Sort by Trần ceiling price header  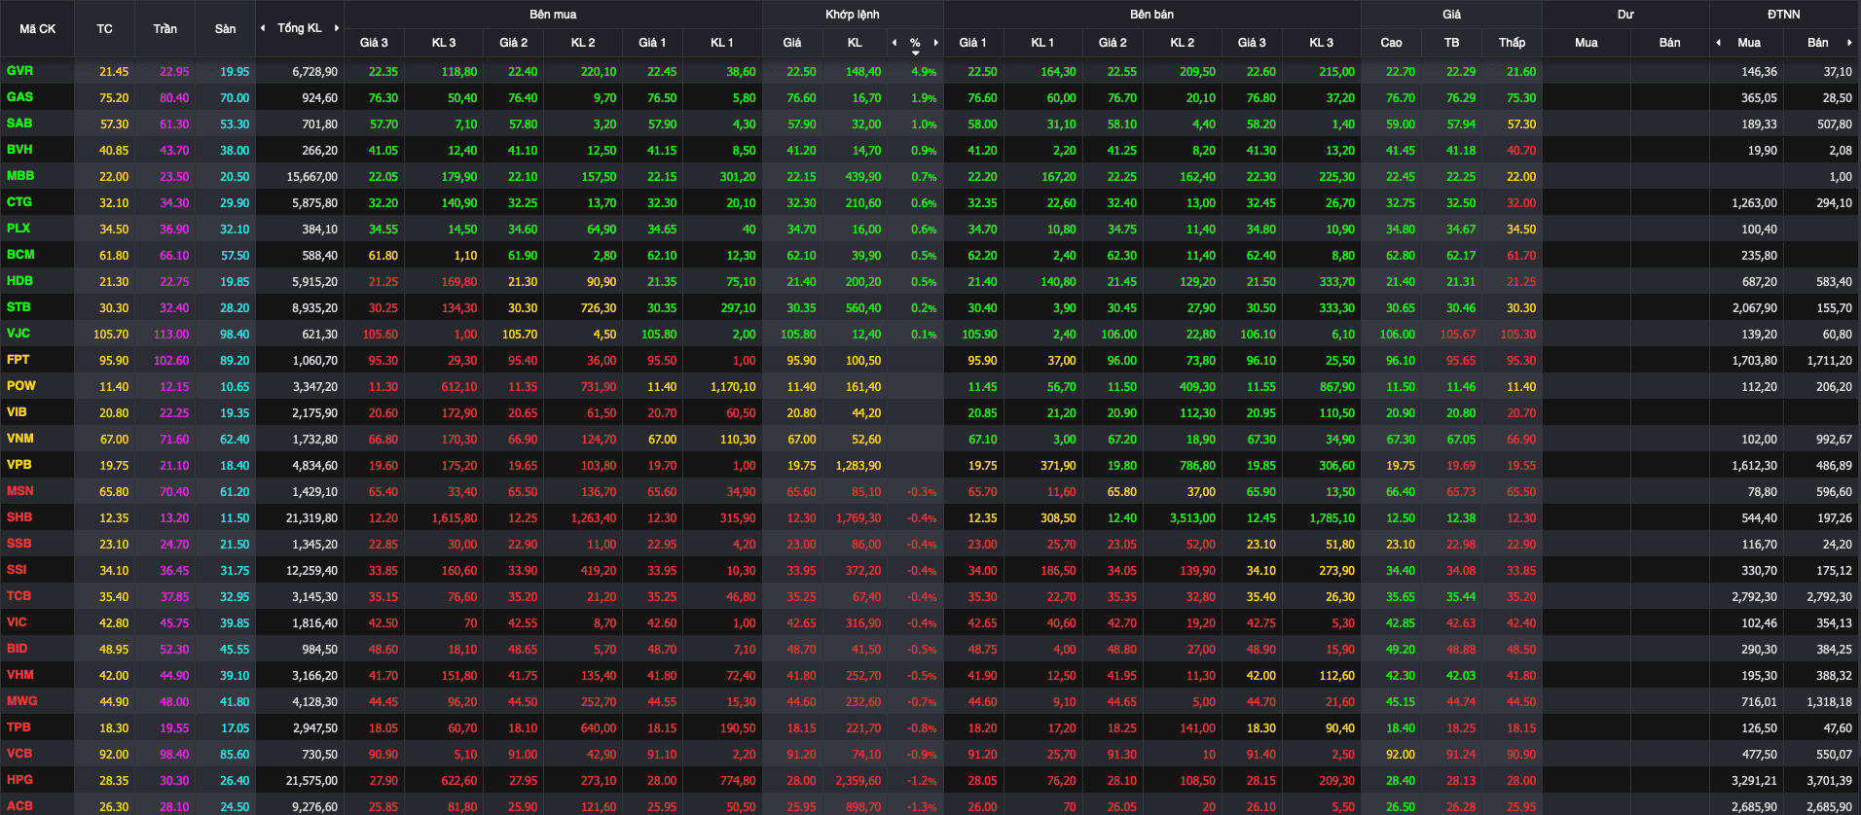165,29
